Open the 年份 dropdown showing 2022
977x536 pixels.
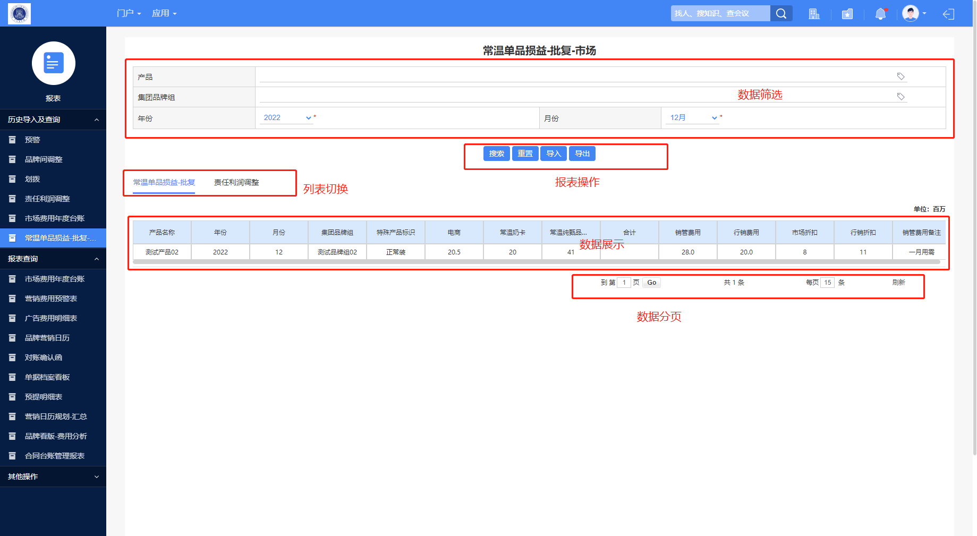[287, 117]
